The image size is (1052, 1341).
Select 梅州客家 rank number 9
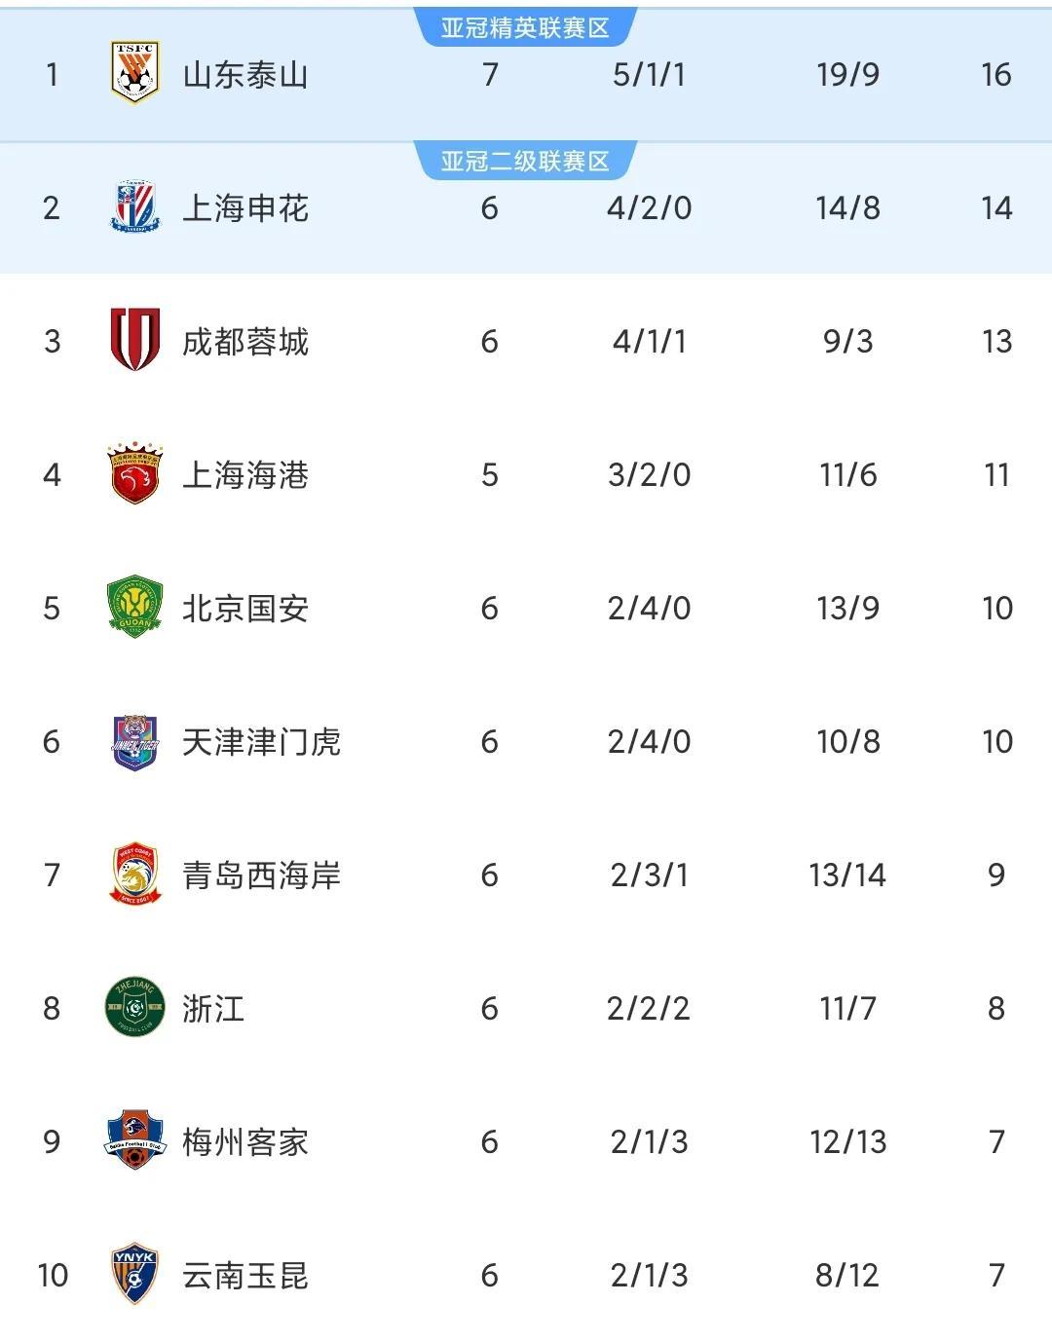tap(52, 1141)
